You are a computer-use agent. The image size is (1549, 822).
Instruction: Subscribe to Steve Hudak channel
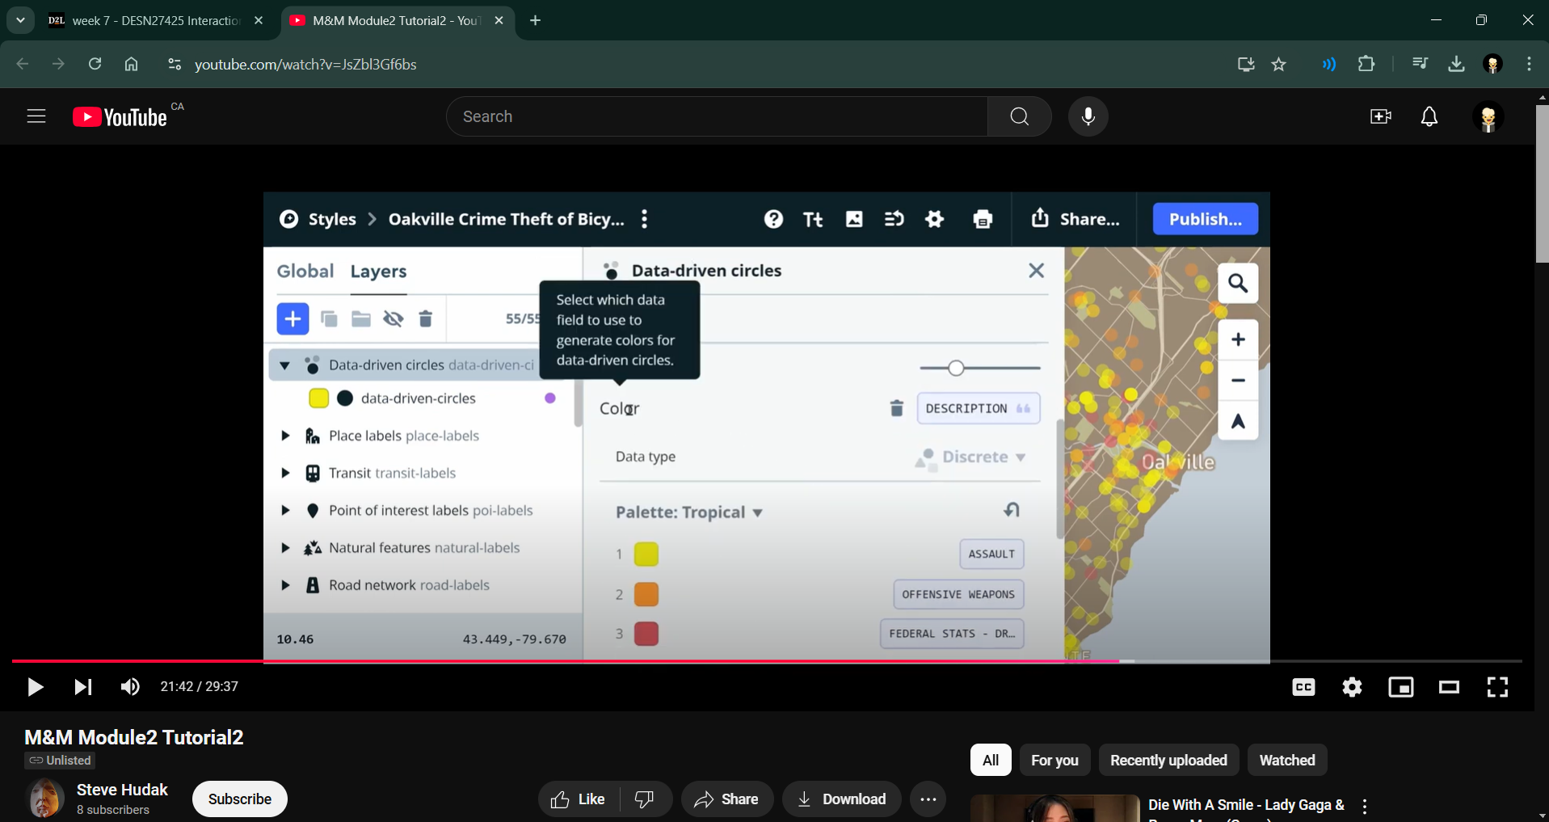coord(239,799)
